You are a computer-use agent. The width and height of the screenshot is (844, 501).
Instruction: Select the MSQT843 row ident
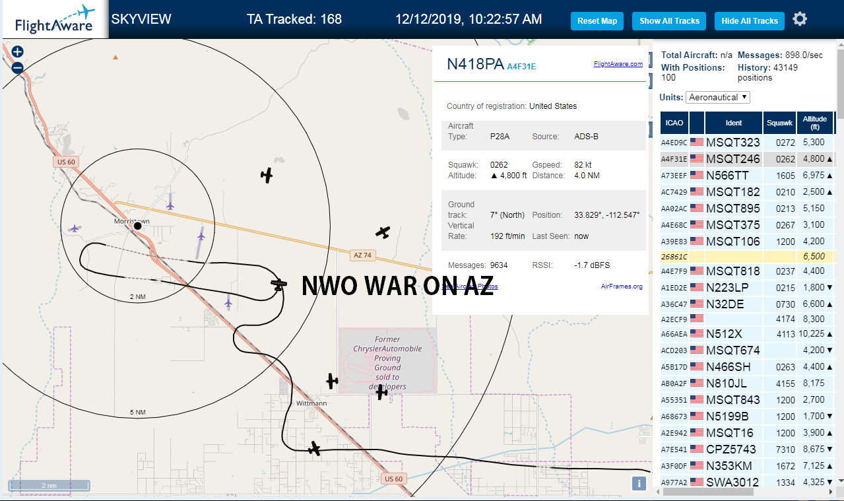(733, 399)
